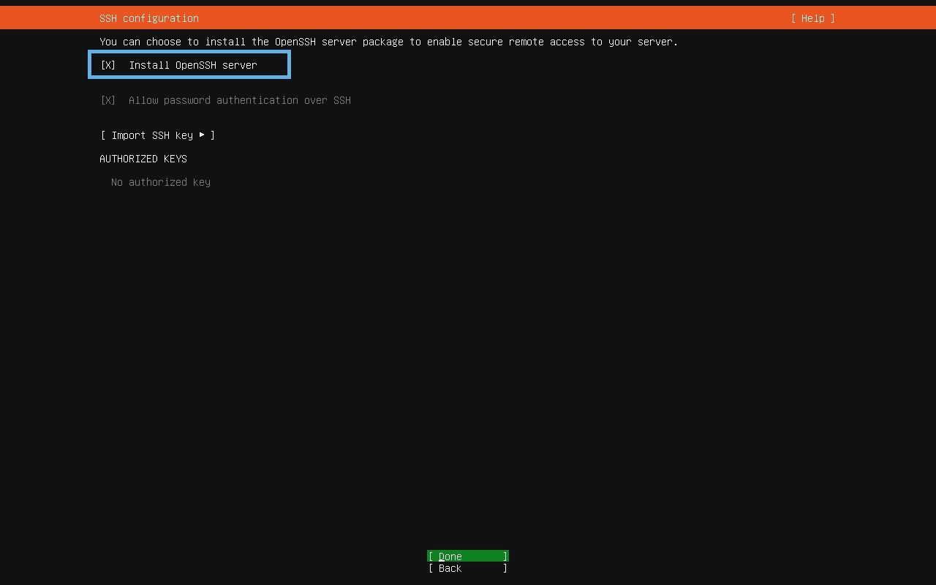
Task: Click the No authorized key entry
Action: (x=161, y=182)
